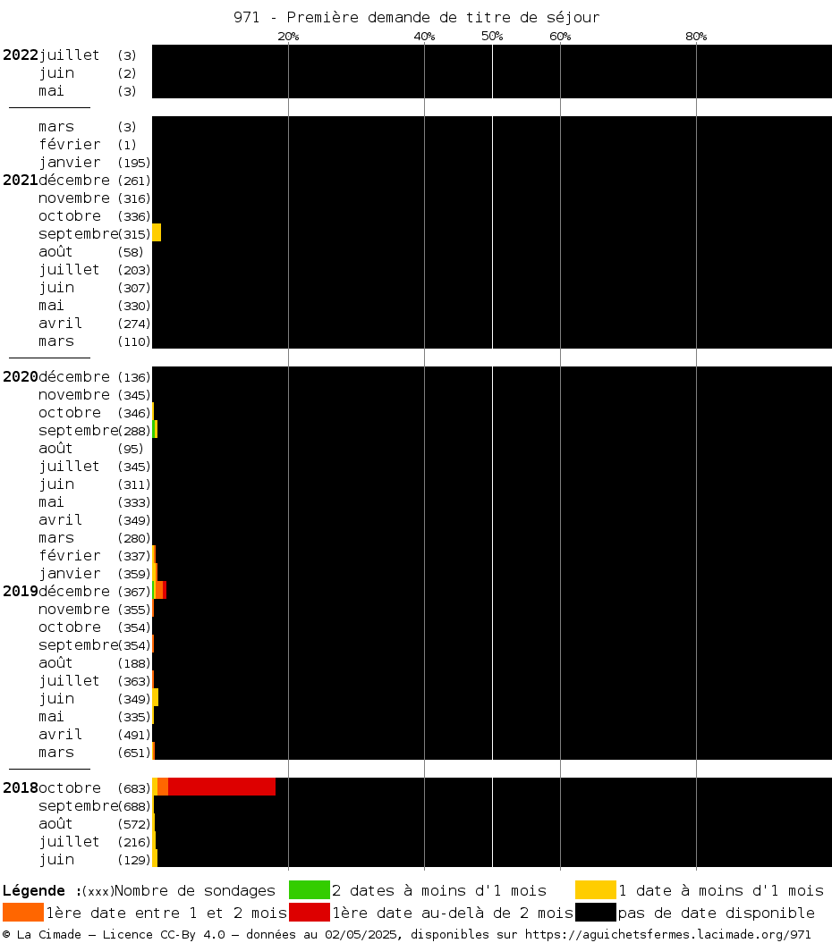Click the 'décembre (367)' row label

coord(95,591)
